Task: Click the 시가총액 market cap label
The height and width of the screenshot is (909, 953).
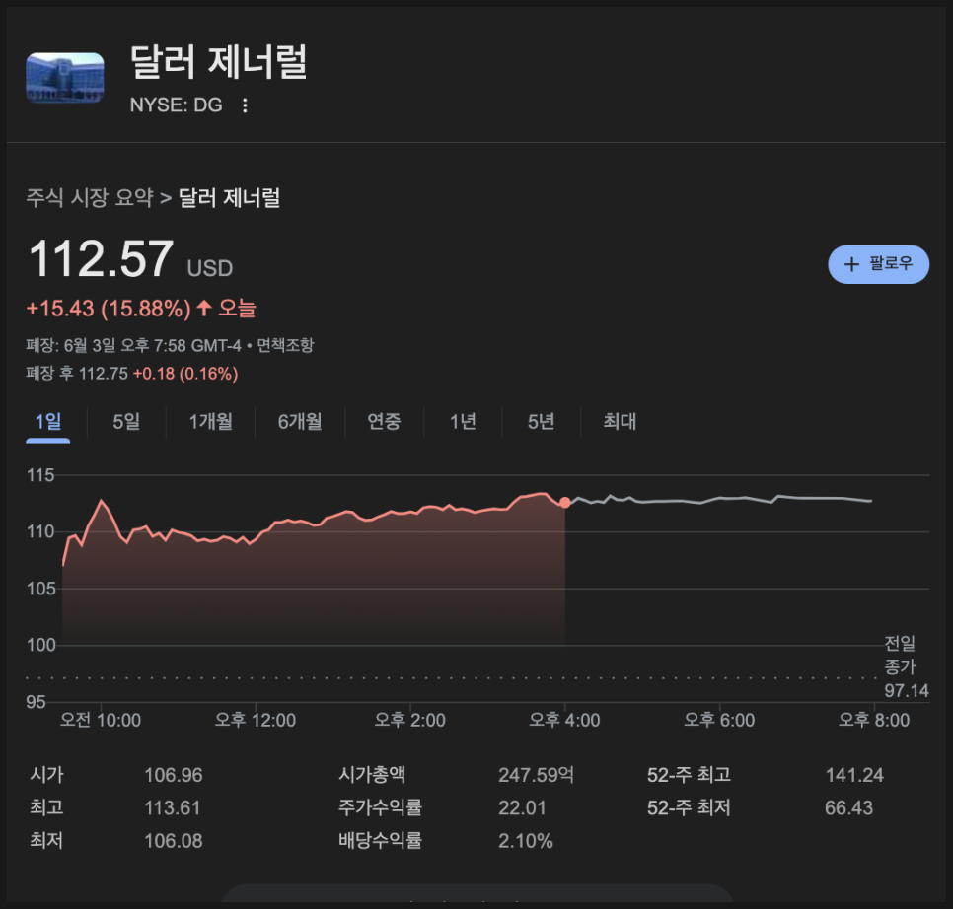Action: pos(372,775)
